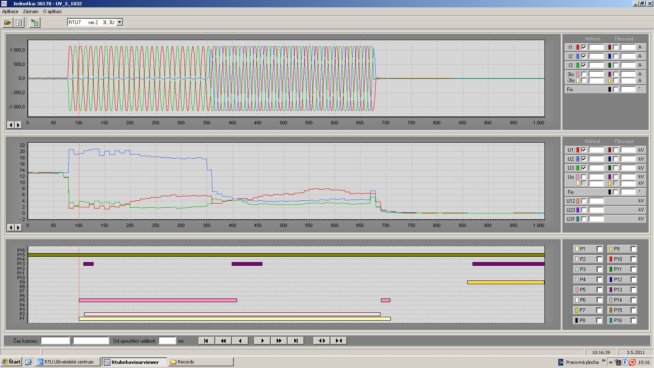Click the fast rewind double-arrow button
Screen dimensions: 654x368
click(223, 341)
